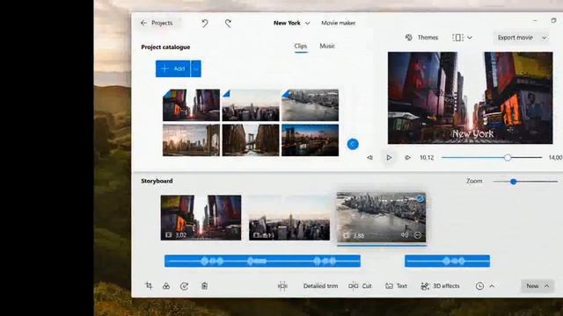563x316 pixels.
Task: Open the New menu button
Action: point(537,286)
